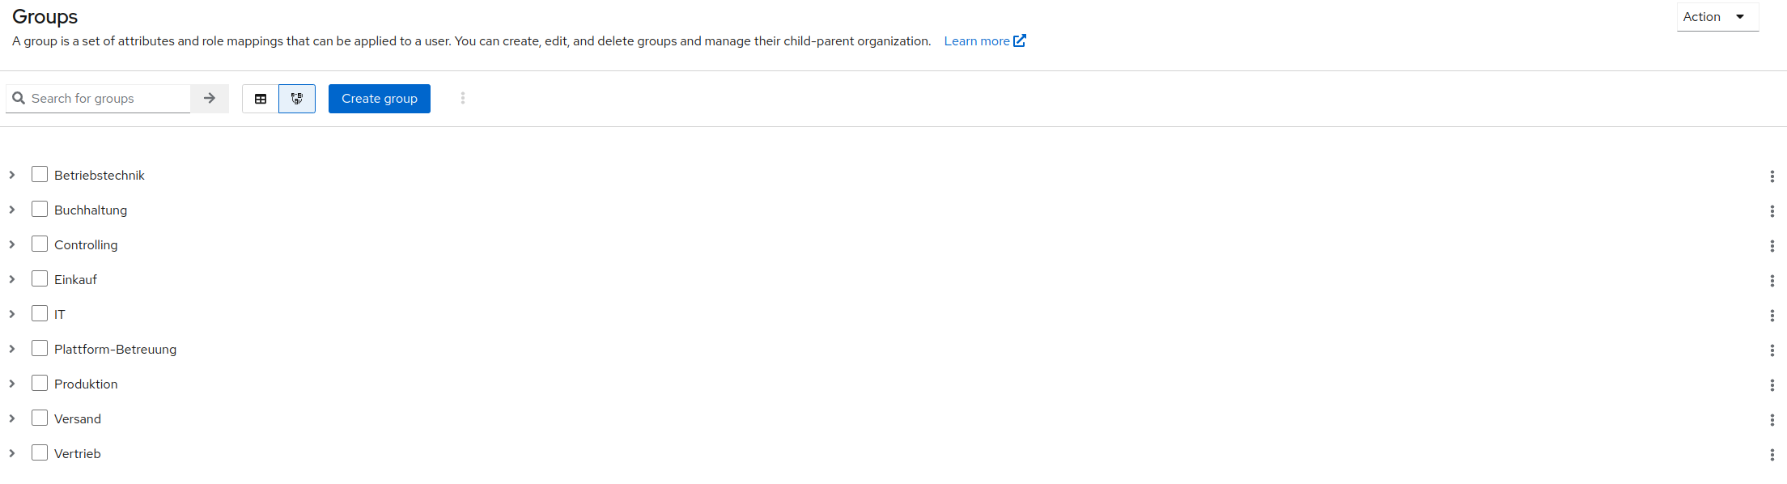Open kebab menu for Betriebstechnik row
This screenshot has height=484, width=1787.
[1772, 176]
